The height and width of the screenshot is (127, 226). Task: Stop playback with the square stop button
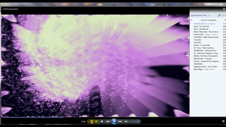[102, 121]
